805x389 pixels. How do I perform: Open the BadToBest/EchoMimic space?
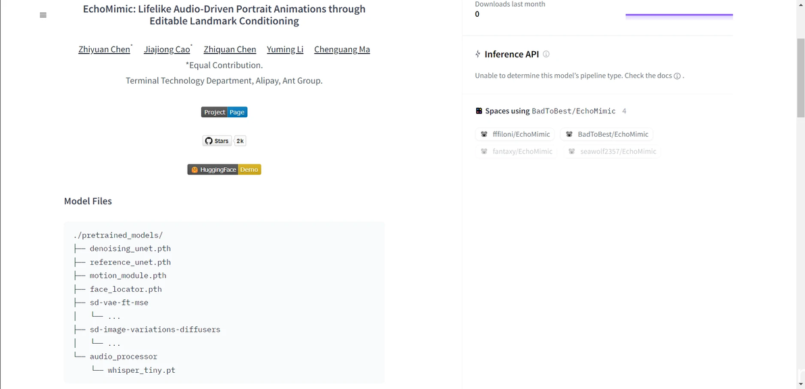point(606,134)
